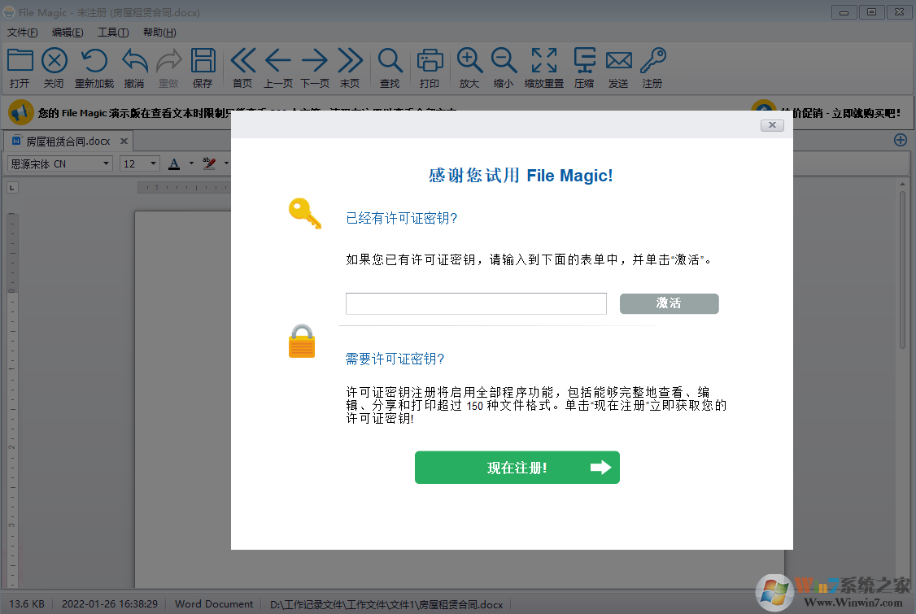The height and width of the screenshot is (614, 916).
Task: Open the Find magnifier tool
Action: [x=390, y=60]
